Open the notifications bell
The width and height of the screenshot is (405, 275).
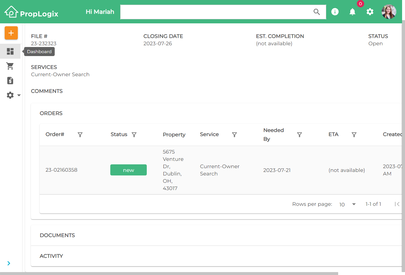coord(352,12)
